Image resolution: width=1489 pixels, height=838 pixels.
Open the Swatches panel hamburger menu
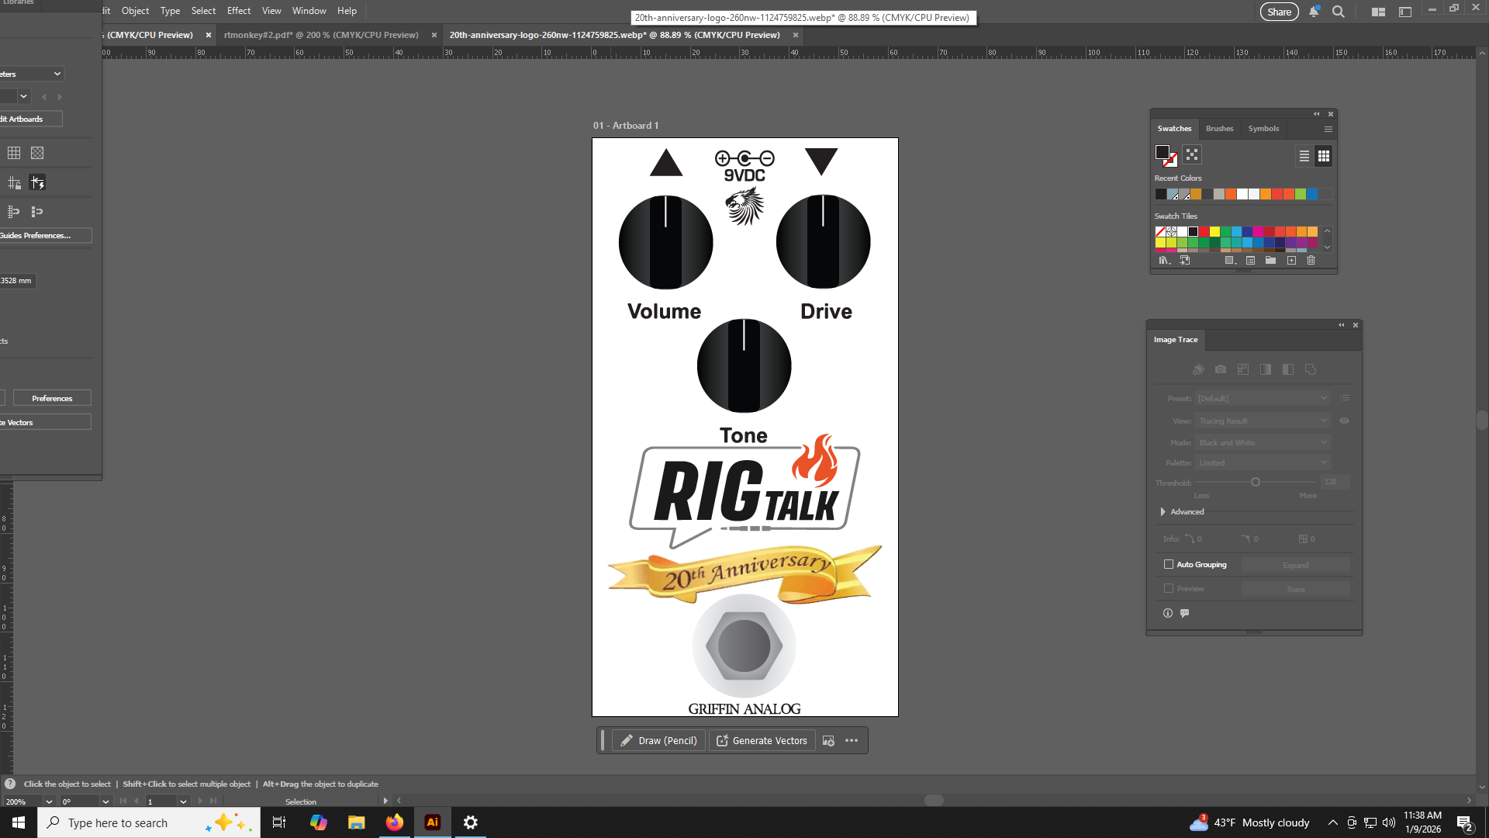1328,129
